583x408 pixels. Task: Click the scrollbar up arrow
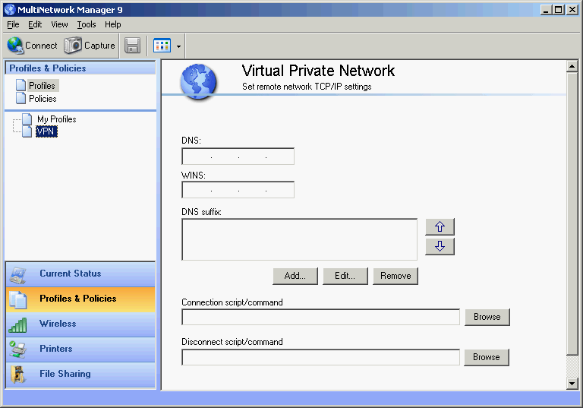click(572, 66)
